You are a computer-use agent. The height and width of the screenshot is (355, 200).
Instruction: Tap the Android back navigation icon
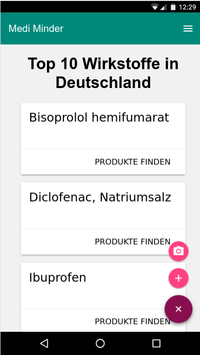(44, 343)
